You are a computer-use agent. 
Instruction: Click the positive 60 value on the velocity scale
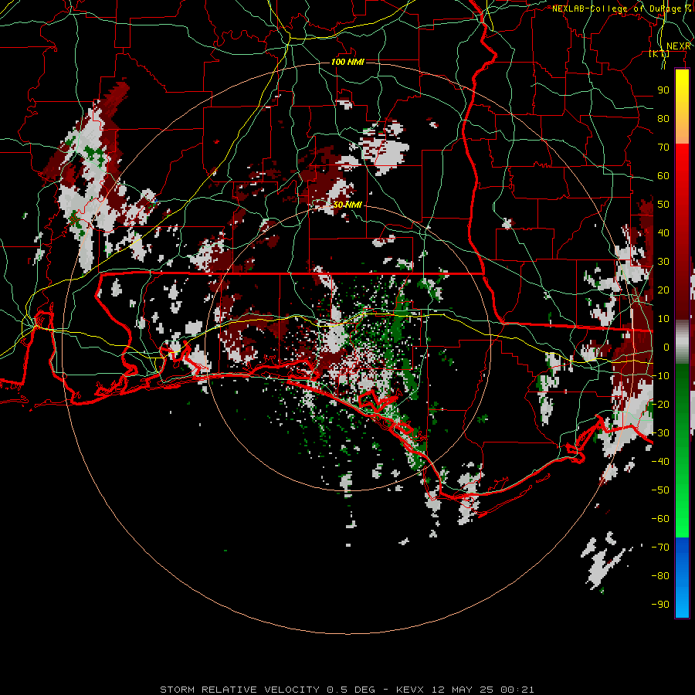[663, 176]
